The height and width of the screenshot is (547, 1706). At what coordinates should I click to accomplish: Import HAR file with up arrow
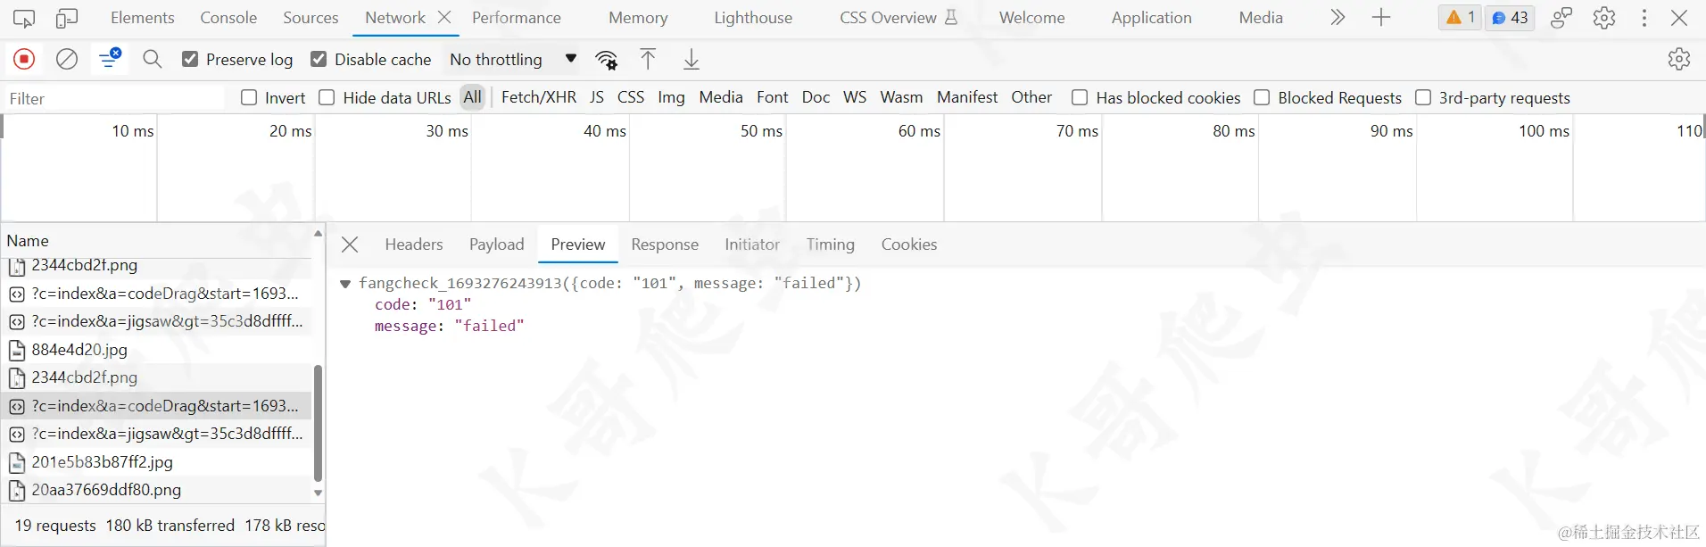(x=648, y=60)
